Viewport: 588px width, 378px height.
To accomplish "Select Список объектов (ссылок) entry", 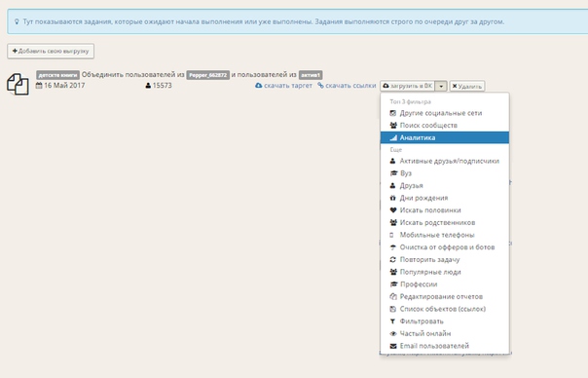I will coord(445,309).
